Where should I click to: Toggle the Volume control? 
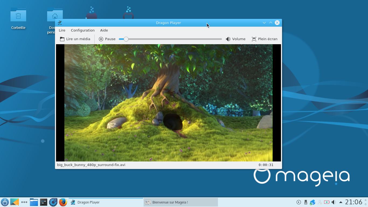(236, 39)
